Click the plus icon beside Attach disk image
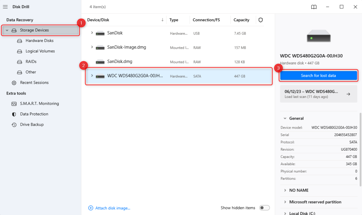The height and width of the screenshot is (215, 362). point(90,208)
